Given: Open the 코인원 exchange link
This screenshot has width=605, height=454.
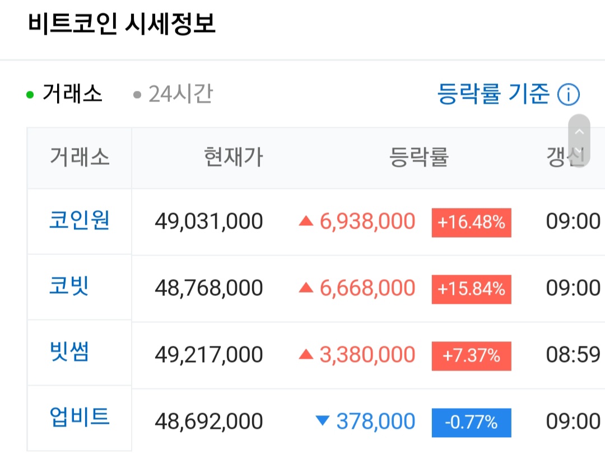Looking at the screenshot, I should click(79, 220).
